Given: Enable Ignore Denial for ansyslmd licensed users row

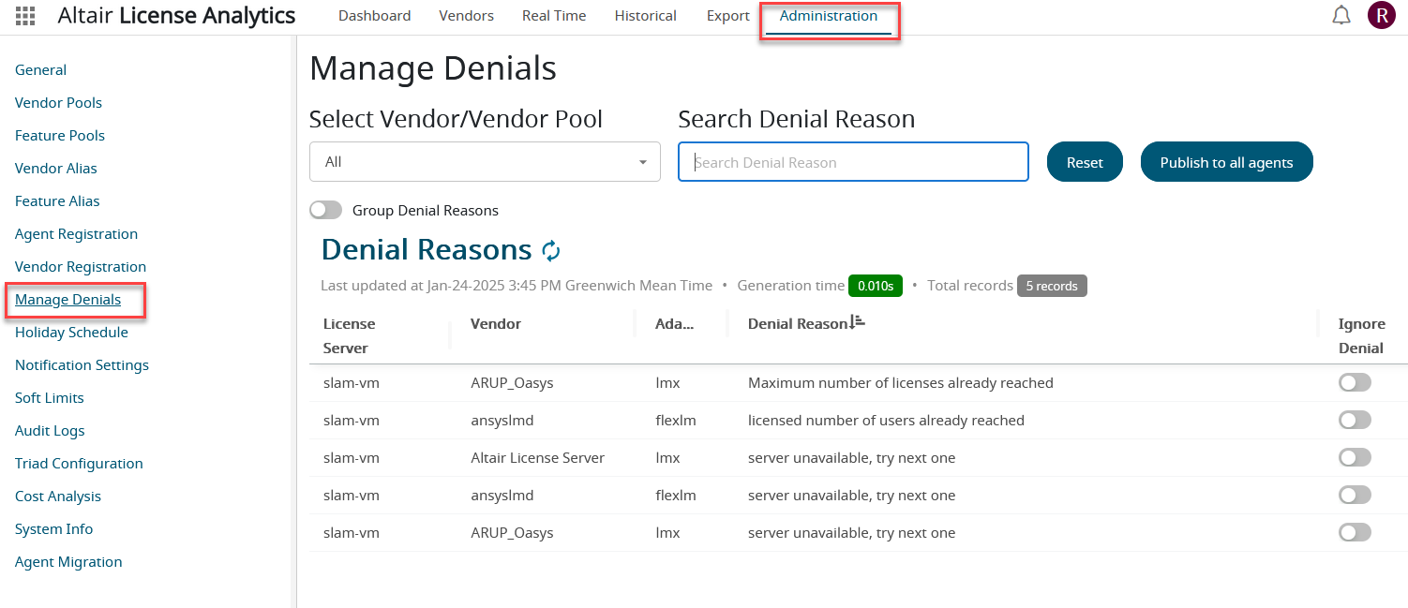Looking at the screenshot, I should pos(1355,420).
